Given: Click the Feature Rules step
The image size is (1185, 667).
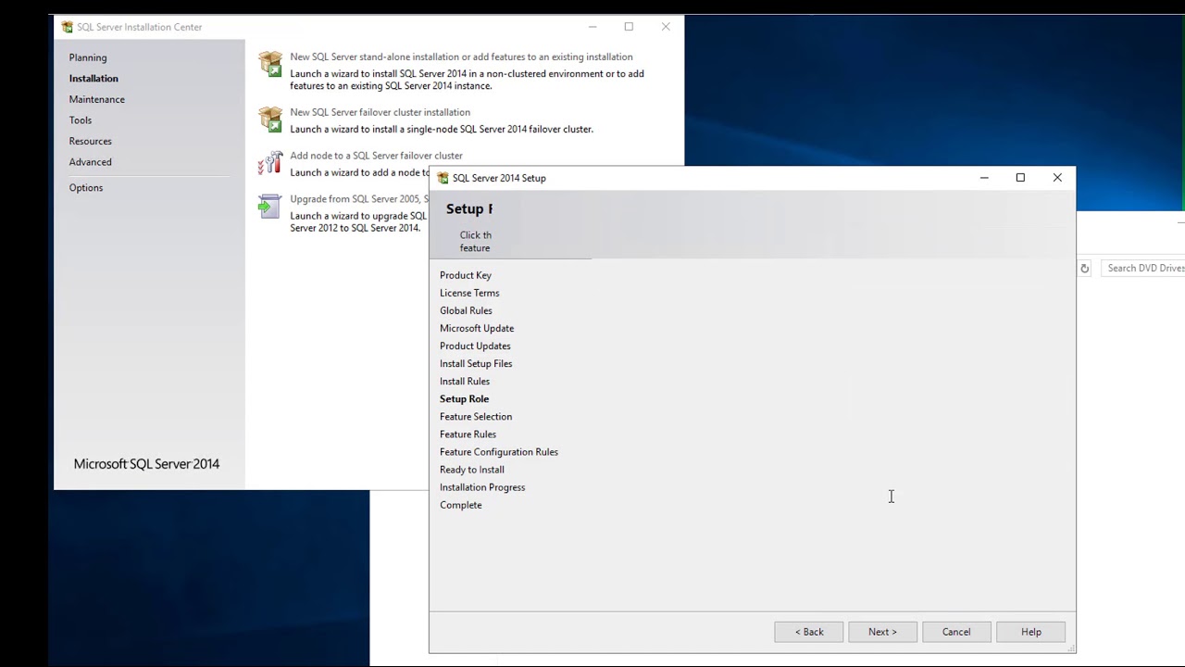Looking at the screenshot, I should [468, 434].
